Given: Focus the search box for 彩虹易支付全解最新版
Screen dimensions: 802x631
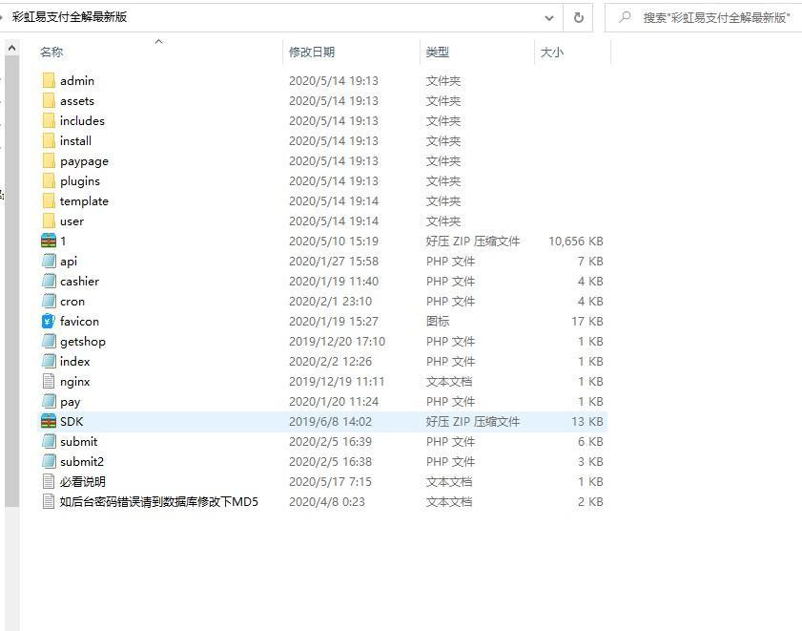Looking at the screenshot, I should tap(703, 18).
